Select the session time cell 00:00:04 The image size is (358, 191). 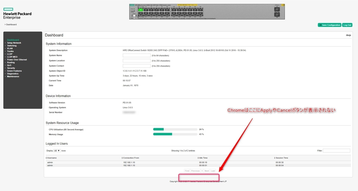tap(280, 165)
